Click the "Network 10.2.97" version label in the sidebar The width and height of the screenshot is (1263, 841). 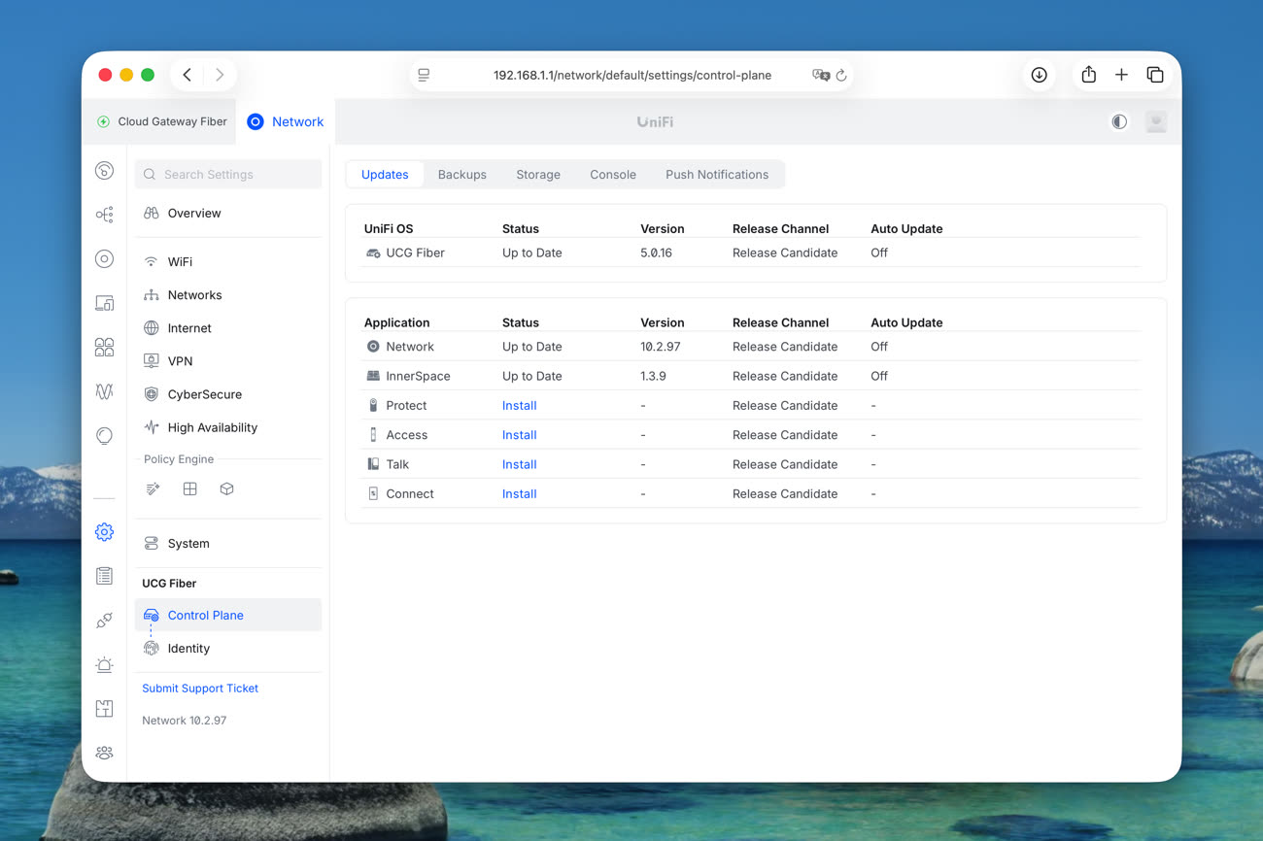185,721
